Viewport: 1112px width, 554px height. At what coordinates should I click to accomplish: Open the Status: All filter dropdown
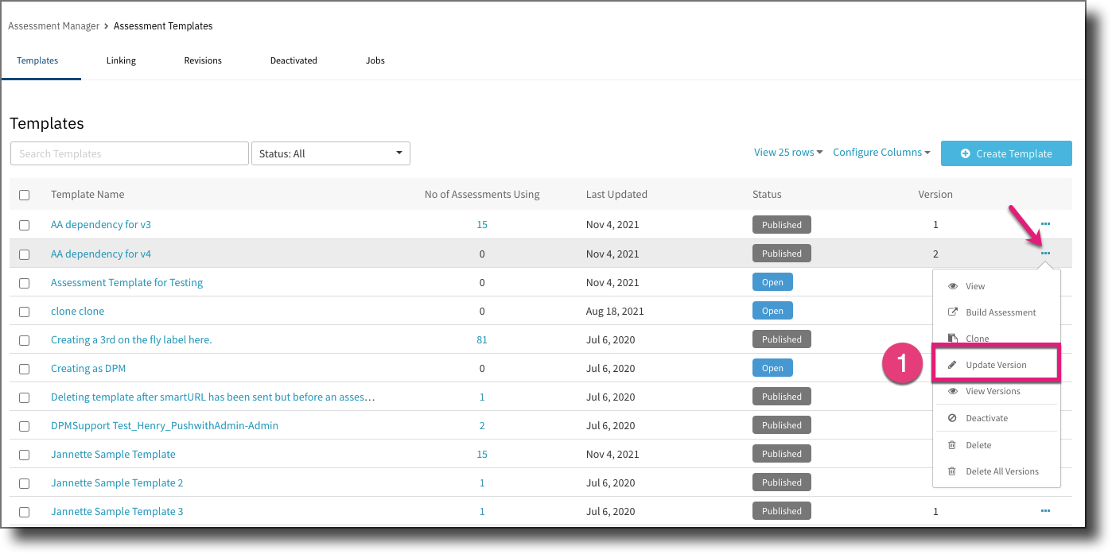click(x=330, y=153)
